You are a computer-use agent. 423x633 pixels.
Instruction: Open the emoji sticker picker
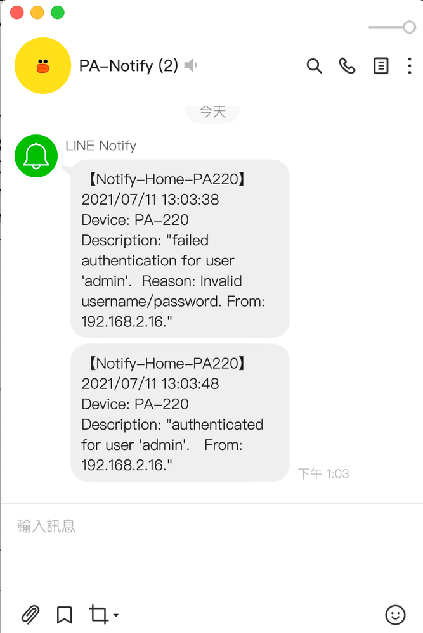click(395, 614)
